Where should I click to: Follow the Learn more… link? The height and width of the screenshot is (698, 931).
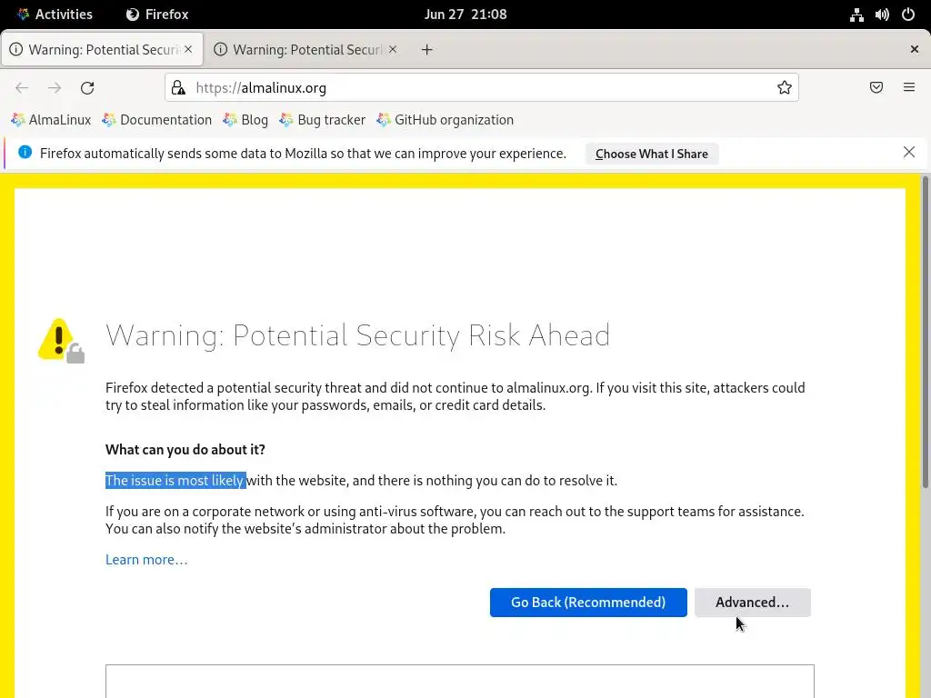click(x=146, y=560)
